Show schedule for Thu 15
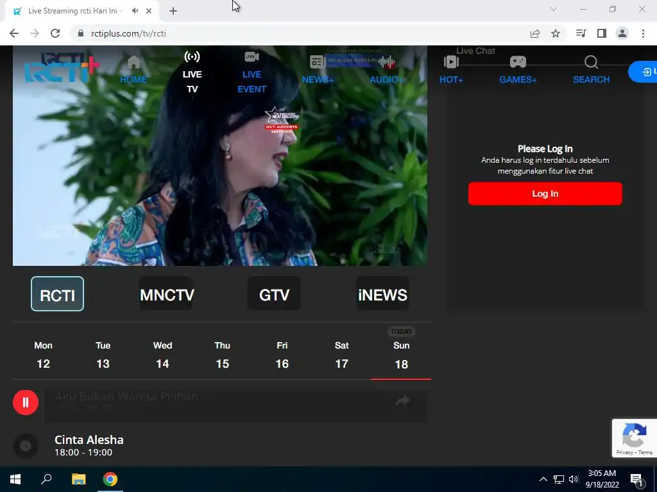Image resolution: width=657 pixels, height=492 pixels. (222, 355)
